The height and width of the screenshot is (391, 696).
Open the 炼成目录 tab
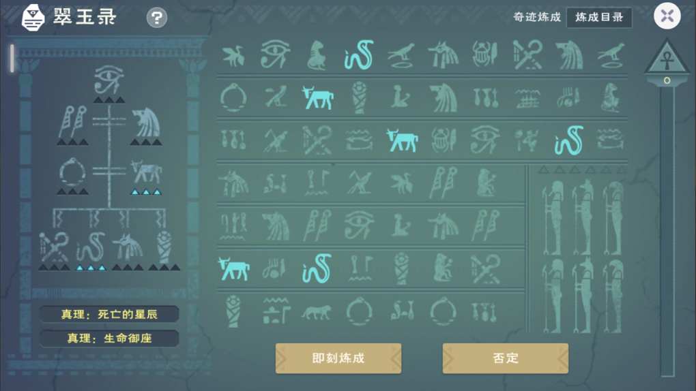coord(599,17)
